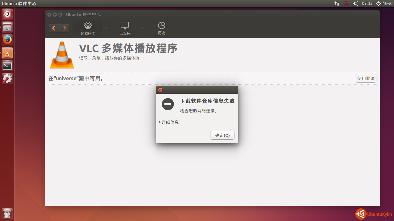Close the error dialog
The width and height of the screenshot is (394, 221).
pos(160,90)
